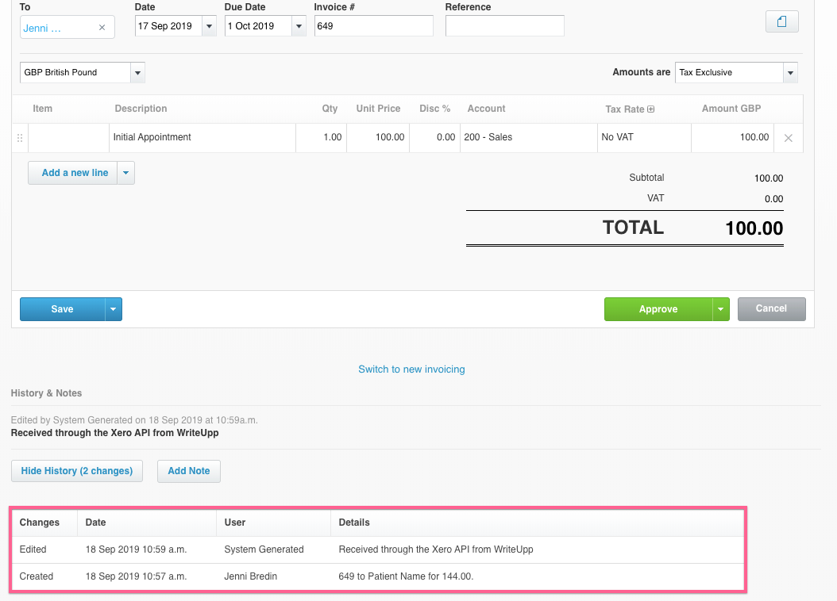This screenshot has height=601, width=837.
Task: Open the Tax Exclusive amounts dropdown
Action: 789,72
